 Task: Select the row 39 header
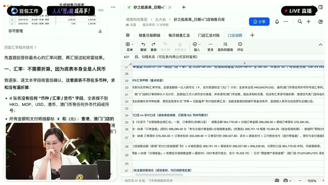127,155
